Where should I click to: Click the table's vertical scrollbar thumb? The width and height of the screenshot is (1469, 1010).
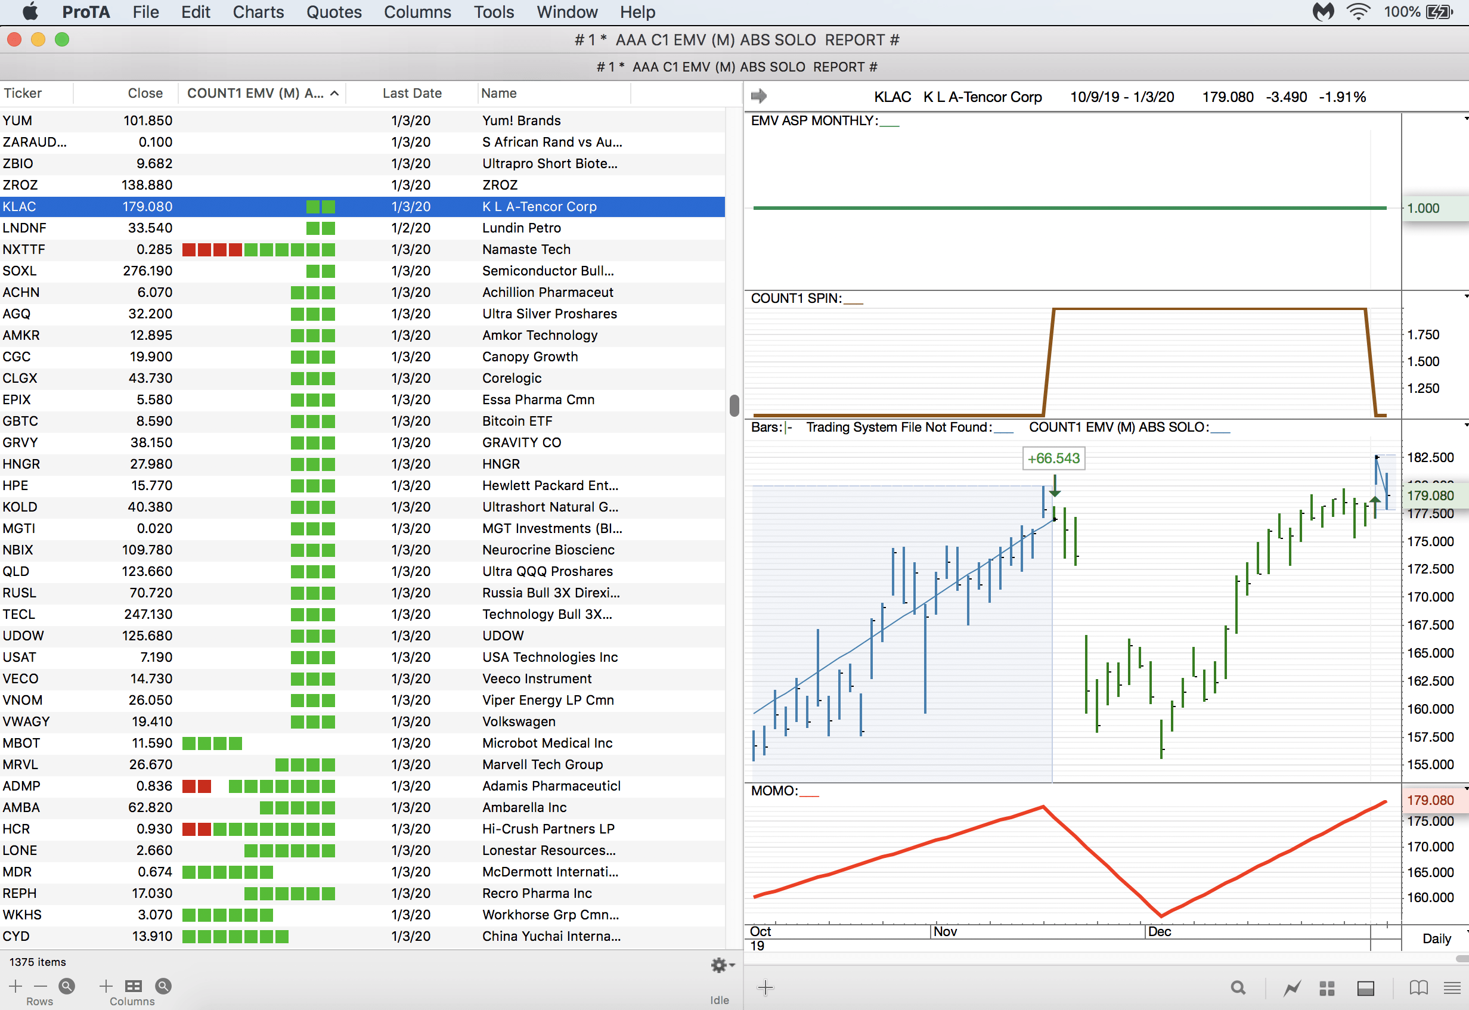pyautogui.click(x=734, y=405)
